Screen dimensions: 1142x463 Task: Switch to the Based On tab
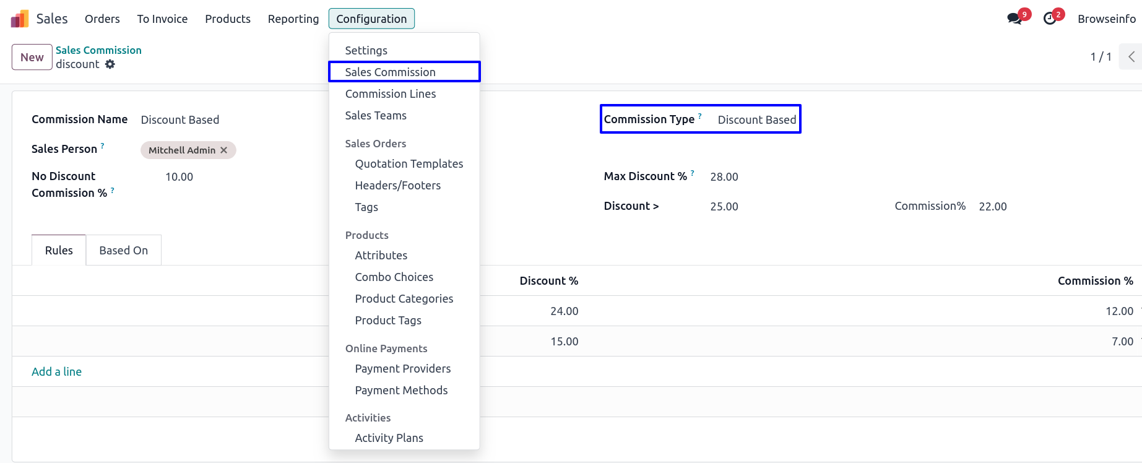123,251
